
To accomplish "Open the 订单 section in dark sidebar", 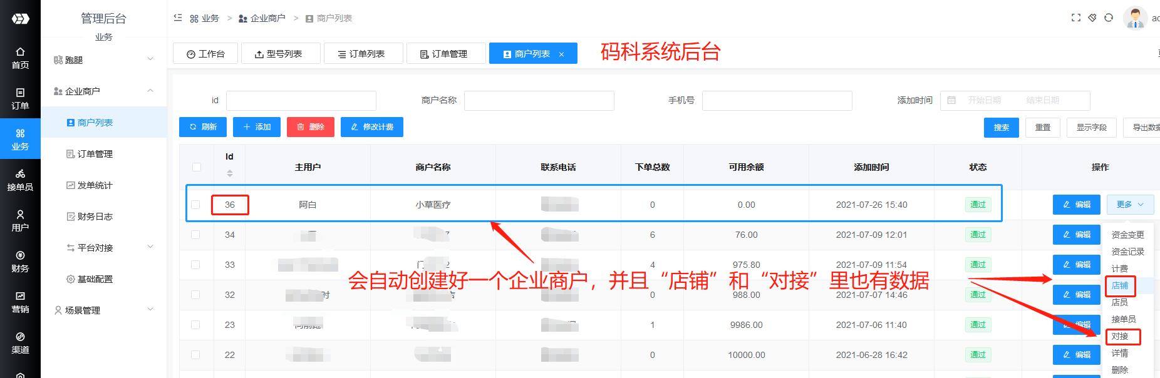I will click(20, 99).
